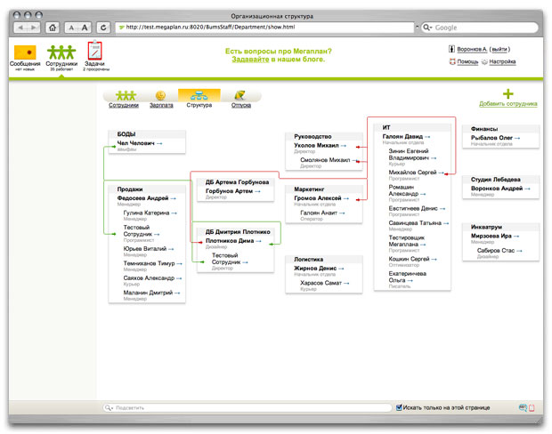This screenshot has width=552, height=434.
Task: Select the Структура tab
Action: (x=199, y=99)
